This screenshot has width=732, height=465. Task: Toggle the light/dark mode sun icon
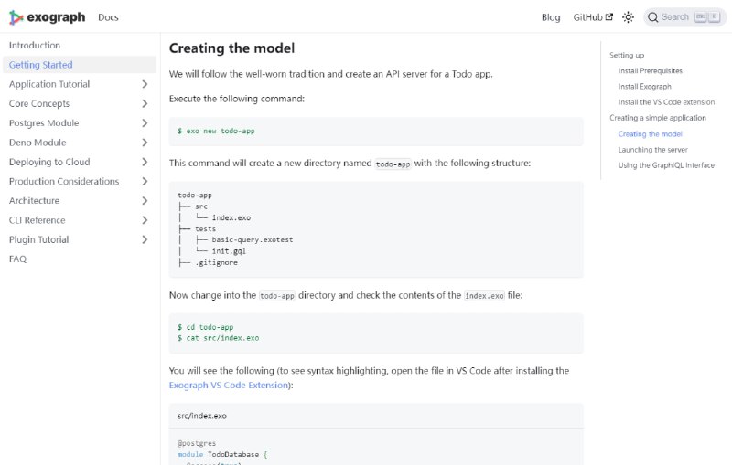pos(629,17)
